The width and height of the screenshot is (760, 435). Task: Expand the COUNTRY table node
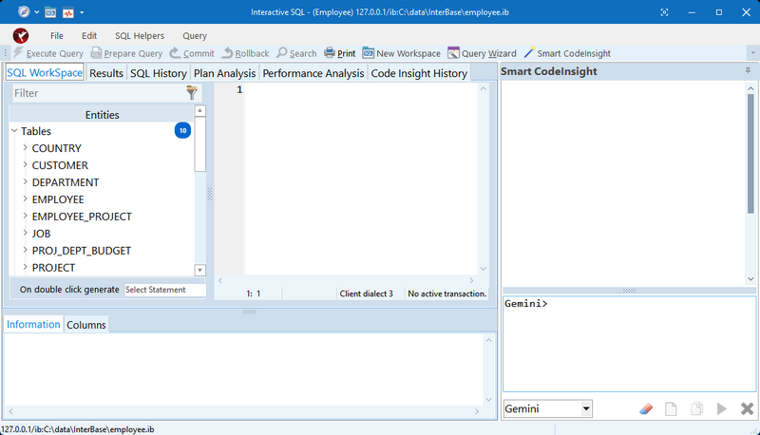tap(26, 147)
